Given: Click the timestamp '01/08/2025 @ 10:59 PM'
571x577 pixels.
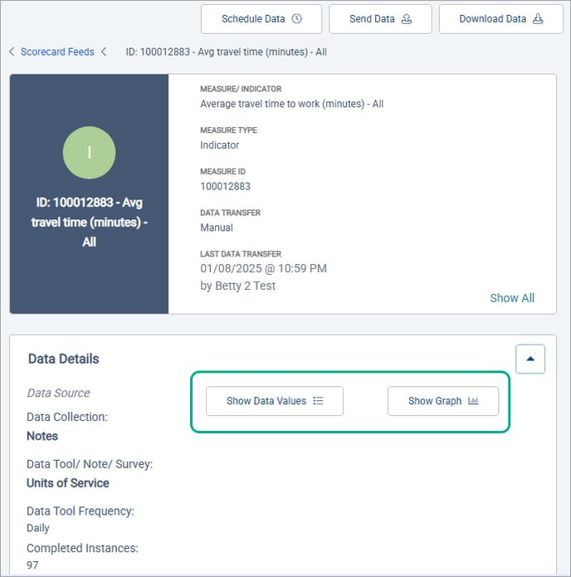Looking at the screenshot, I should [x=263, y=269].
